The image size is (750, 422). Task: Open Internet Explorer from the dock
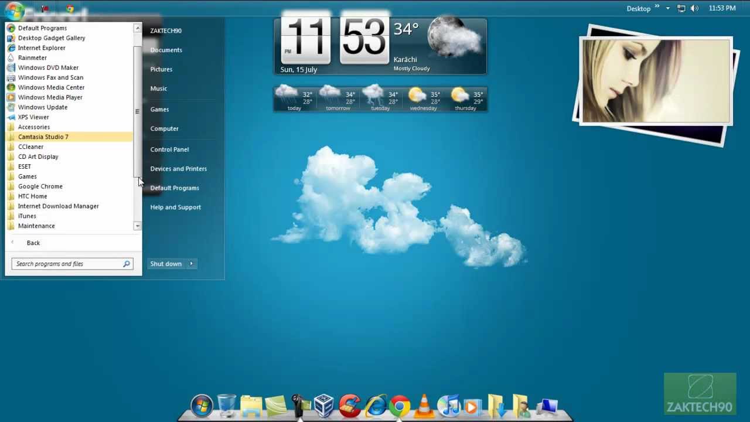(374, 404)
